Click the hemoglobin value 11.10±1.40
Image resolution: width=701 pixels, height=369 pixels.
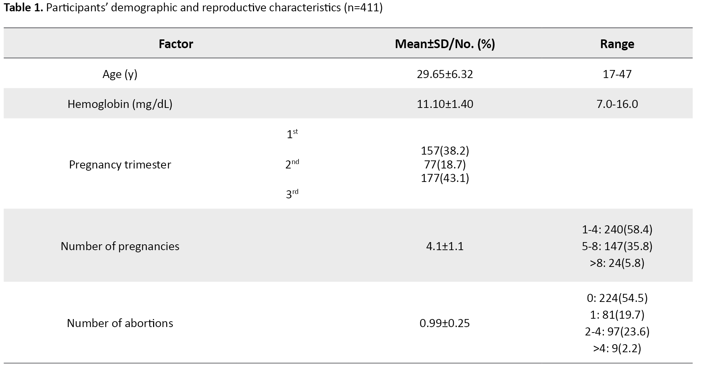(445, 104)
